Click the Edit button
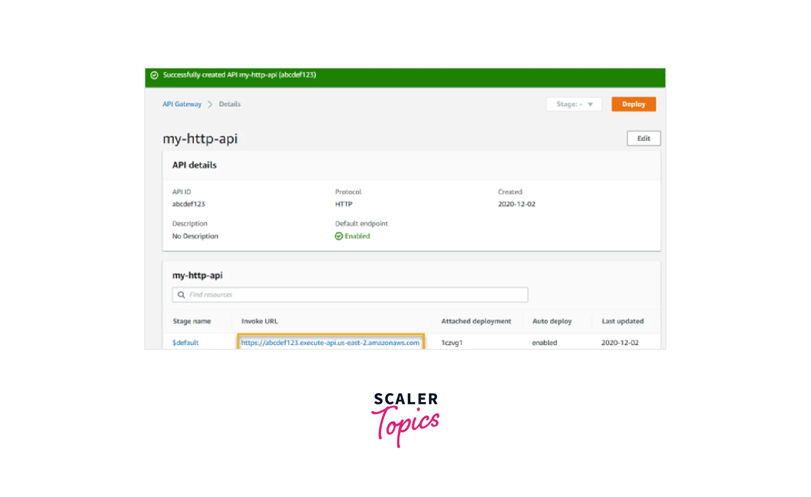This screenshot has width=811, height=497. click(x=643, y=139)
